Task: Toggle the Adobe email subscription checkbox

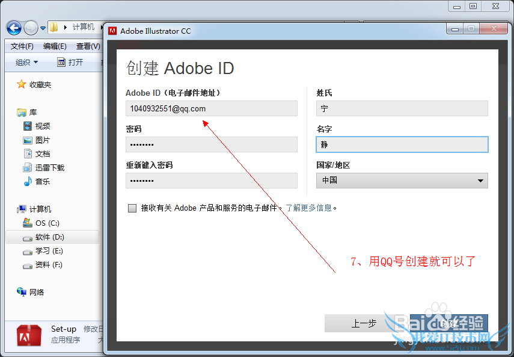Action: (x=132, y=208)
